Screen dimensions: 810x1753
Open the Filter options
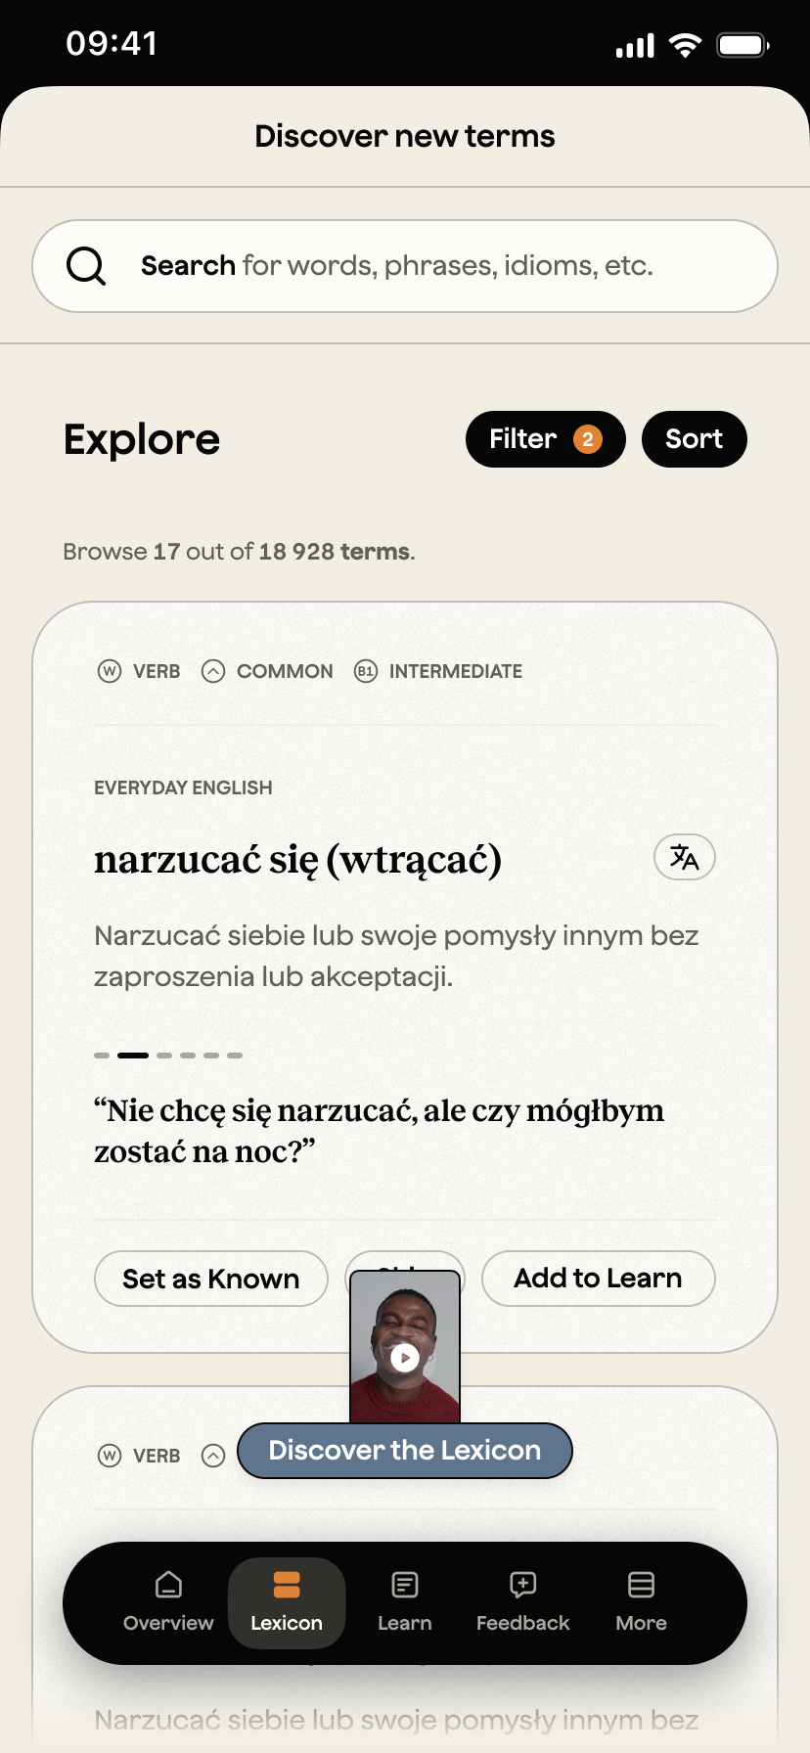point(545,439)
